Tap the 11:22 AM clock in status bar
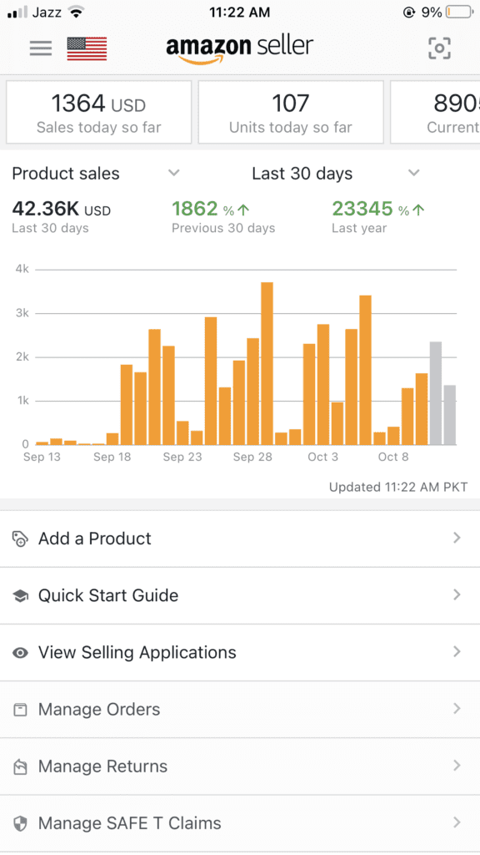 tap(239, 12)
